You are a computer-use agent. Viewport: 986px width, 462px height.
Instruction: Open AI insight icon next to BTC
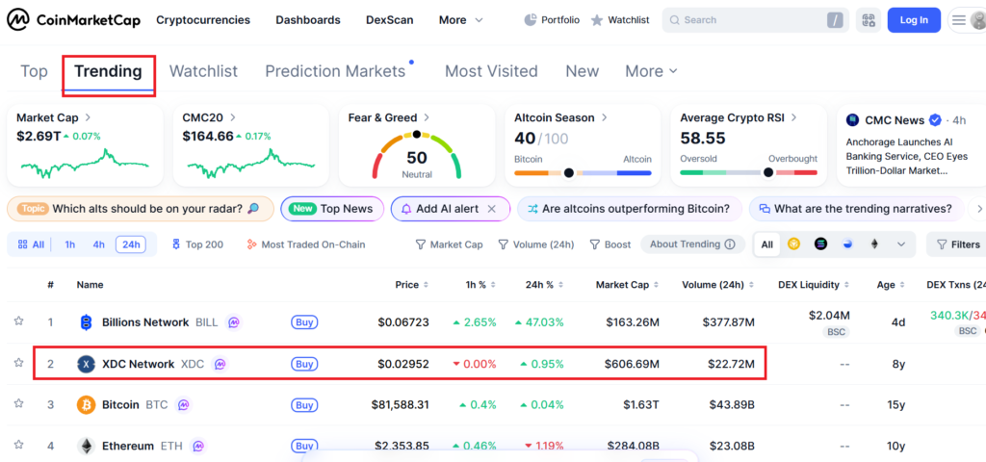(x=183, y=405)
